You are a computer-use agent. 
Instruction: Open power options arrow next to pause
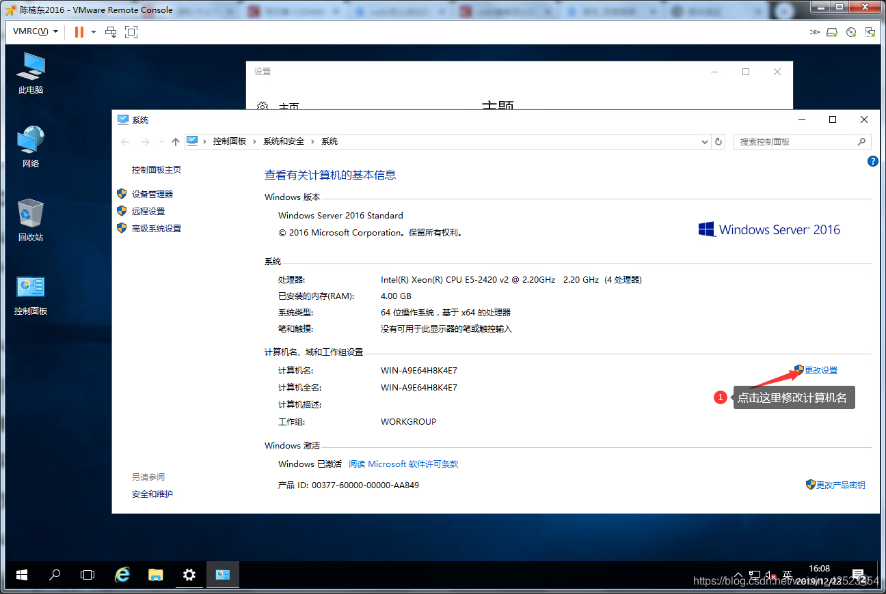click(x=94, y=32)
